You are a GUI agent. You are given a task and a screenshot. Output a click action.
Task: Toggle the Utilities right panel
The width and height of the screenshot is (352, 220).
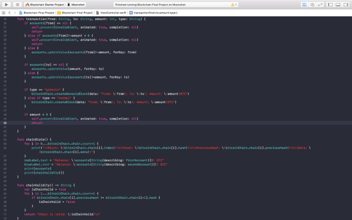(x=346, y=5)
